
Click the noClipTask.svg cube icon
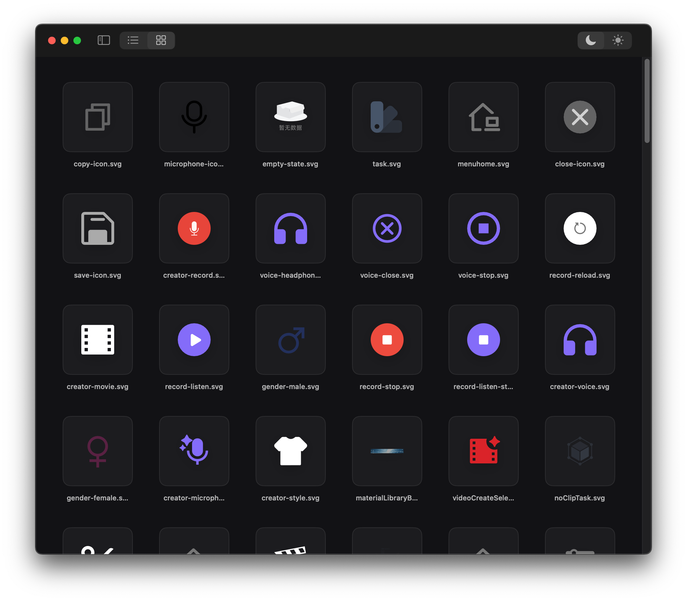[x=580, y=451]
